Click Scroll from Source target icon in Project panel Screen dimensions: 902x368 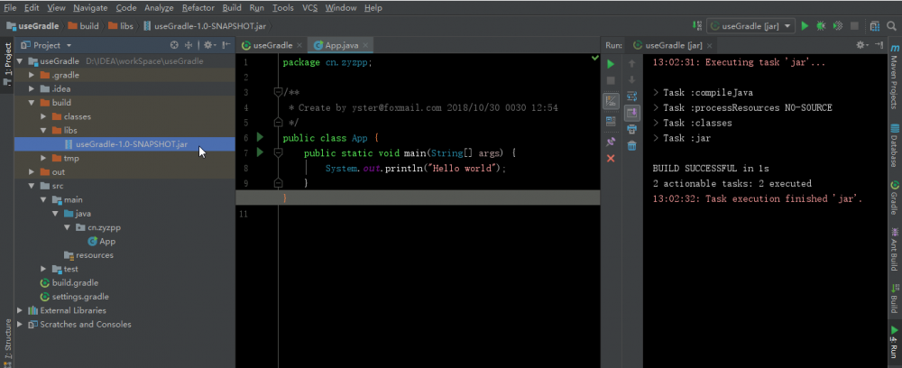[x=174, y=45]
